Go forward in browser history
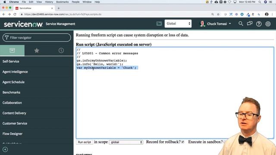The height and width of the screenshot is (155, 276). pos(9,14)
